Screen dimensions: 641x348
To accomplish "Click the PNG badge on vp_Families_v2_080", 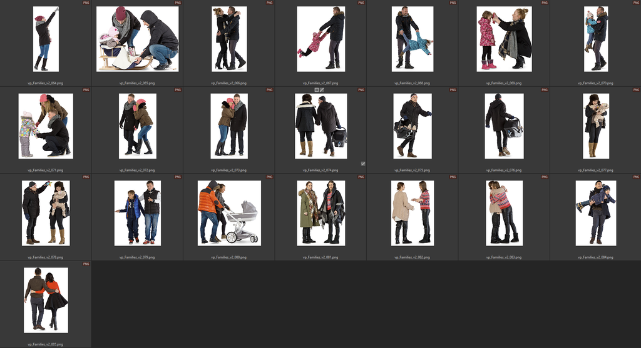I will [x=269, y=177].
